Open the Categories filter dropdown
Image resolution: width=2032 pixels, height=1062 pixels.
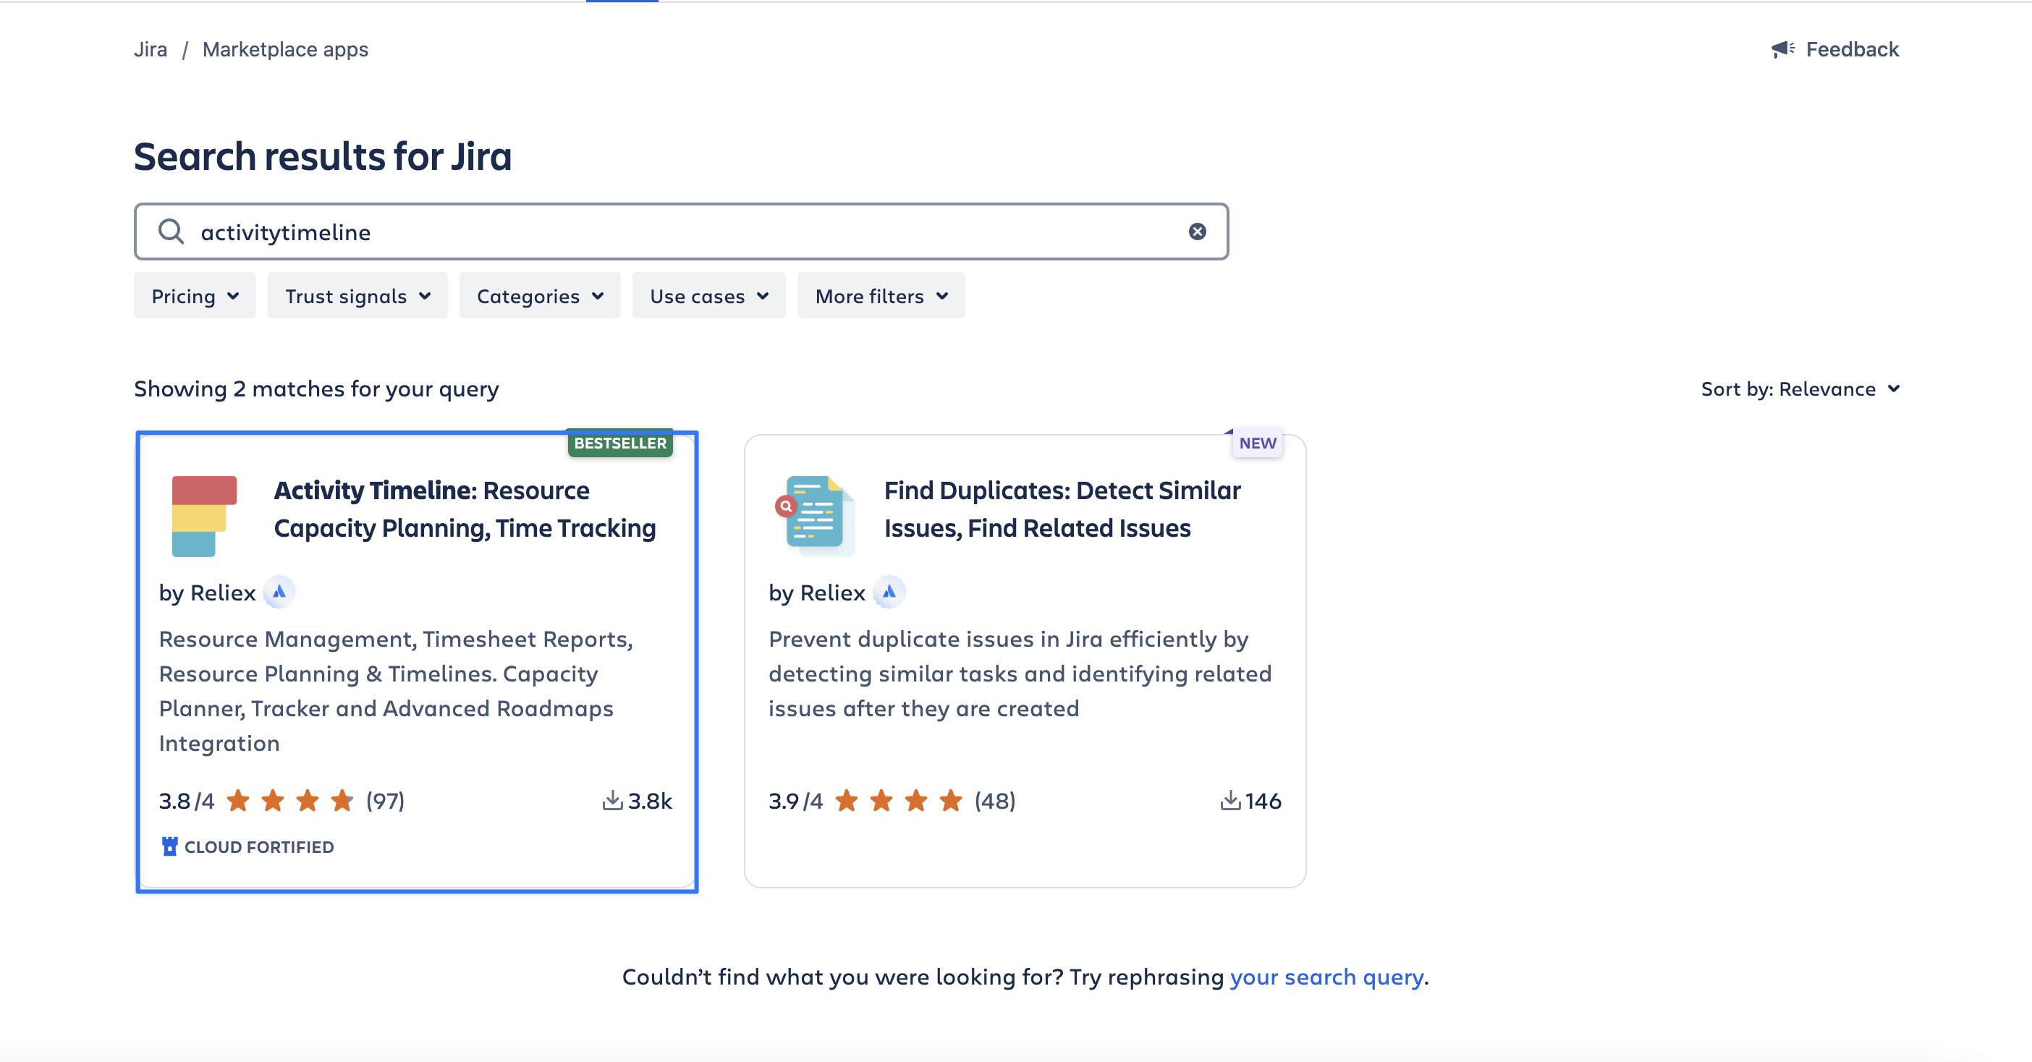(x=540, y=297)
